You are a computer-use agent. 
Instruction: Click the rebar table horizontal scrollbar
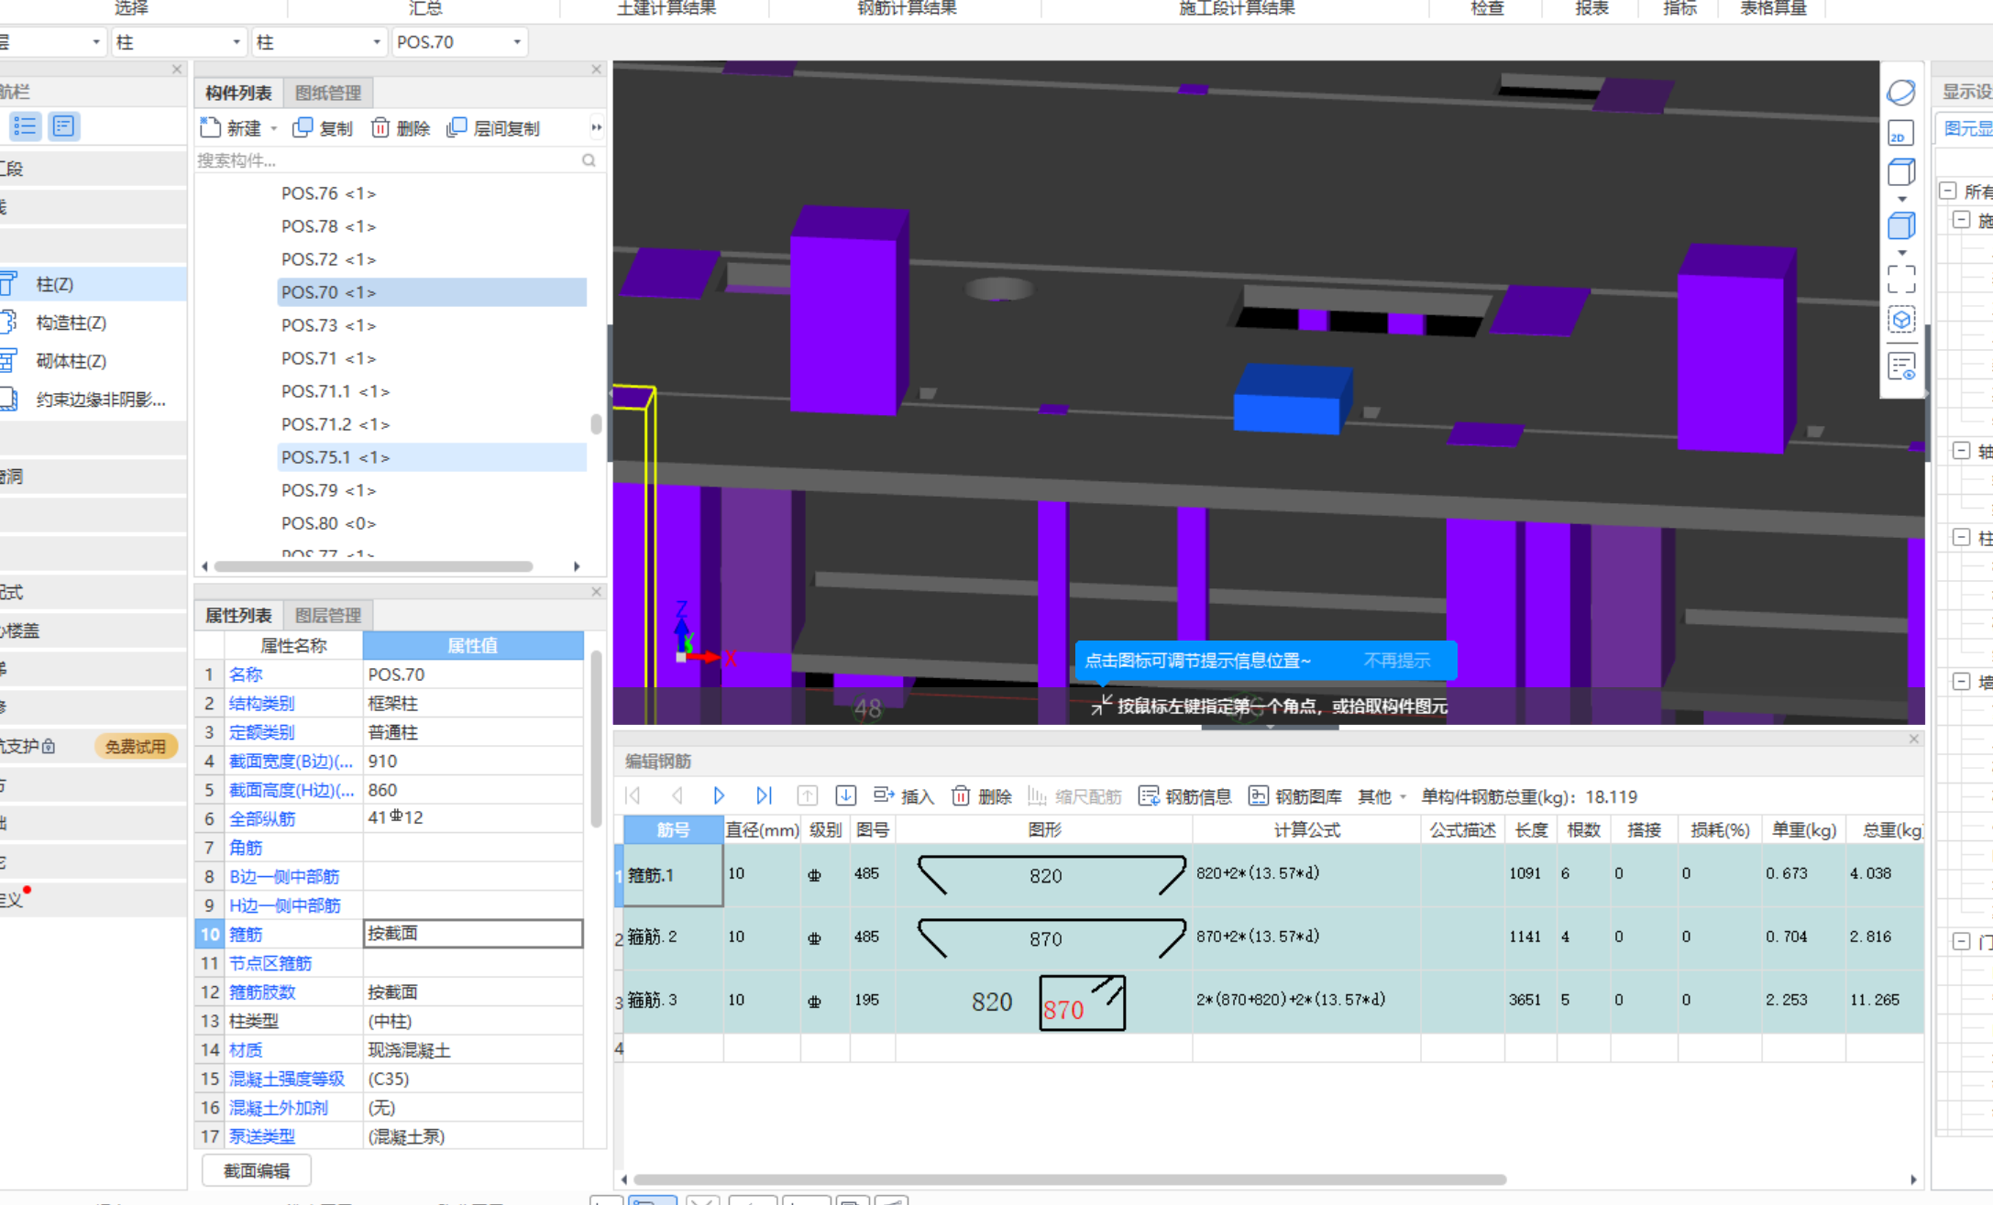pos(1070,1179)
